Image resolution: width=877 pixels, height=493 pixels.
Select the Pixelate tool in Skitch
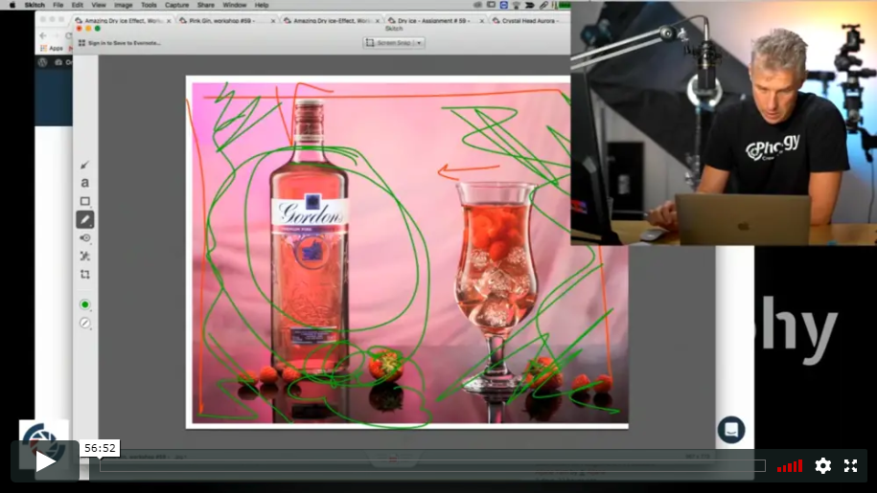(x=85, y=257)
